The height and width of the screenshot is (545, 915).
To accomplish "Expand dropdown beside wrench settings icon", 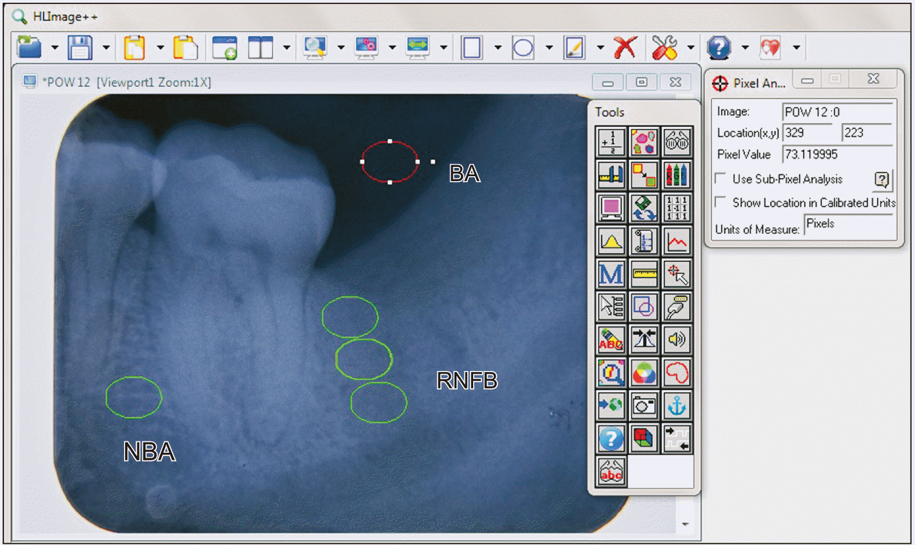I will point(691,48).
